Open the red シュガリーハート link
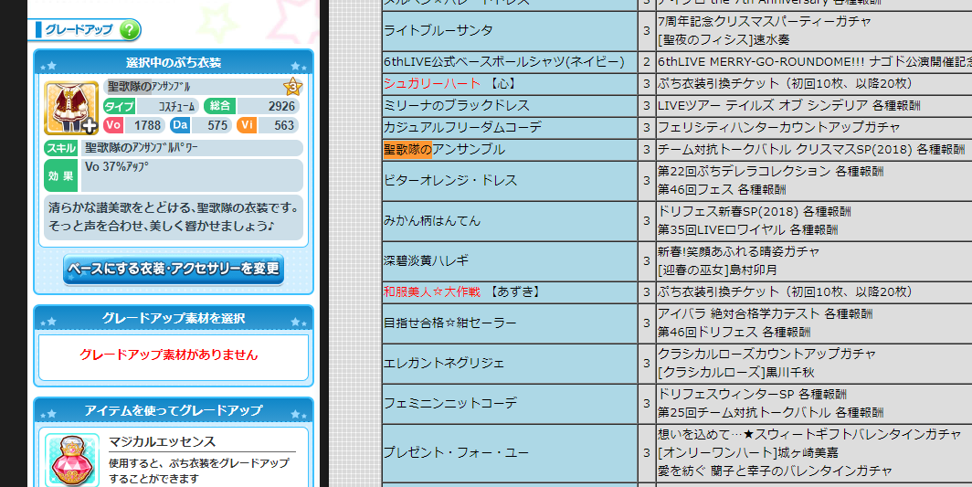The image size is (972, 487). point(432,83)
